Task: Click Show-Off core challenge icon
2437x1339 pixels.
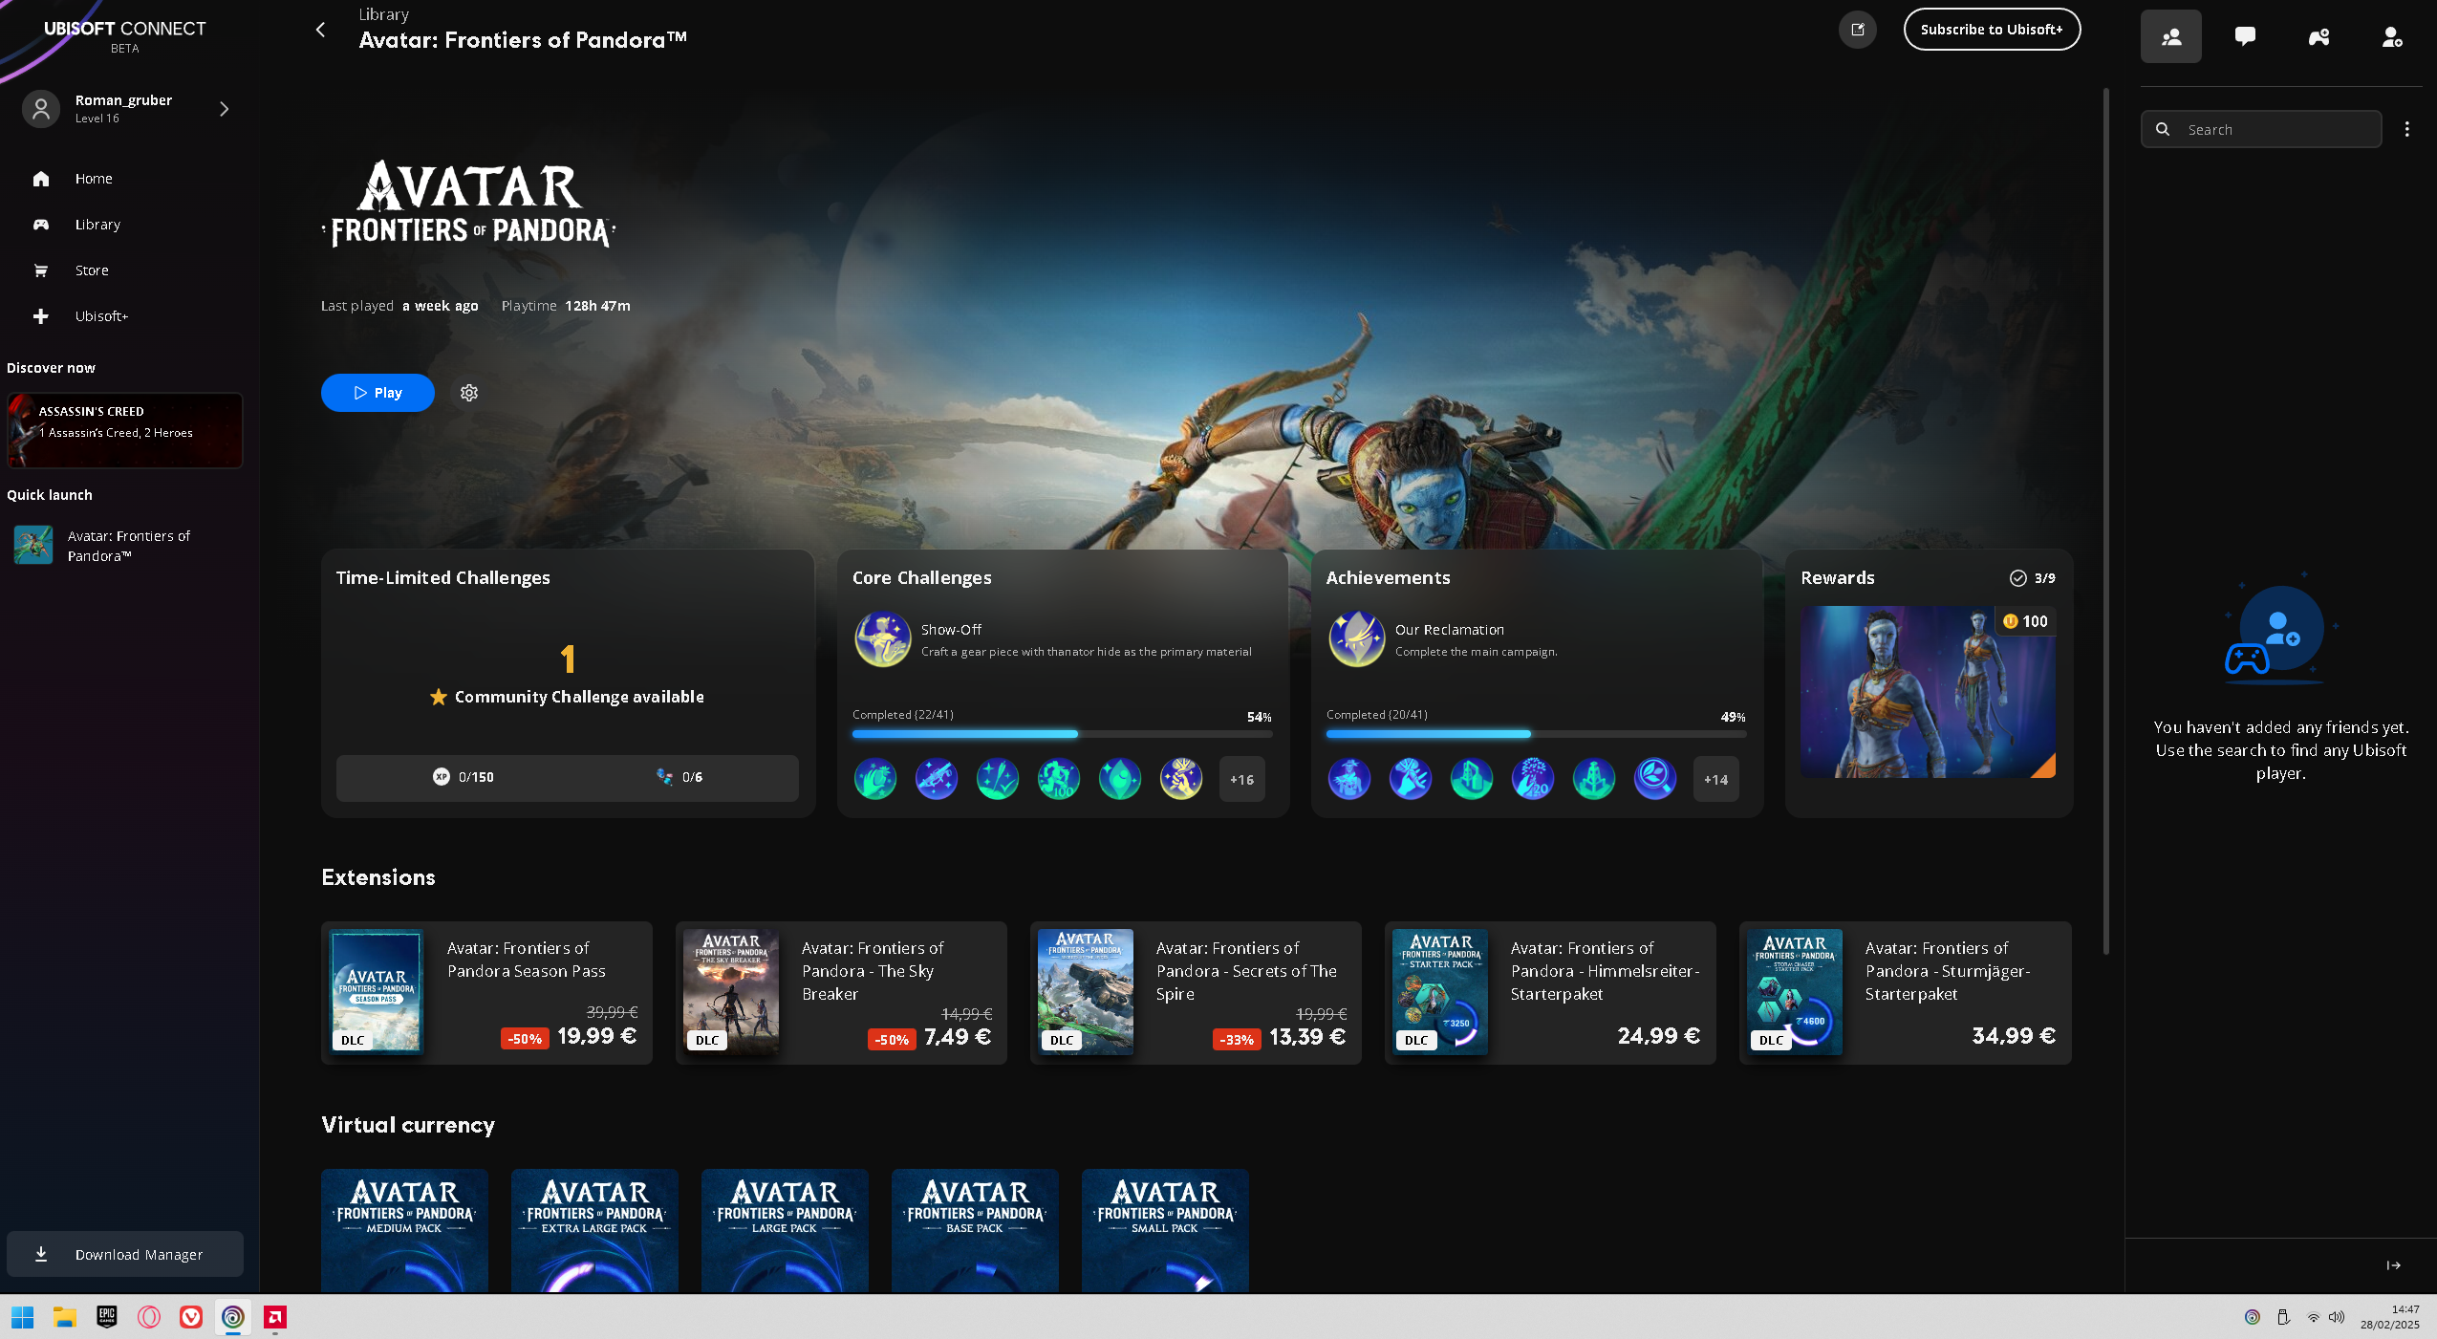Action: tap(882, 639)
